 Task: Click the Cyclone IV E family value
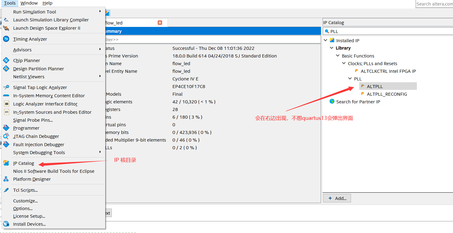(x=185, y=79)
